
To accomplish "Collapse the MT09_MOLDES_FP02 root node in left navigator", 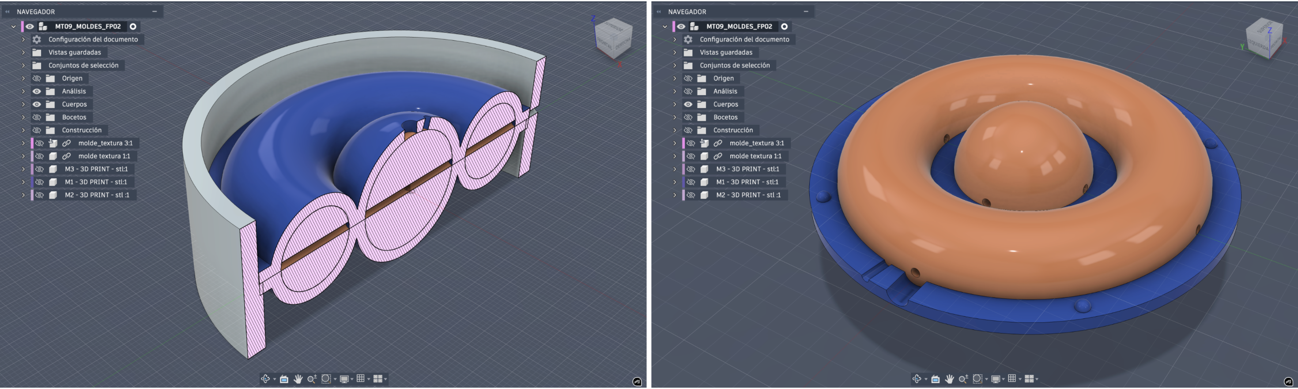I will pos(14,26).
